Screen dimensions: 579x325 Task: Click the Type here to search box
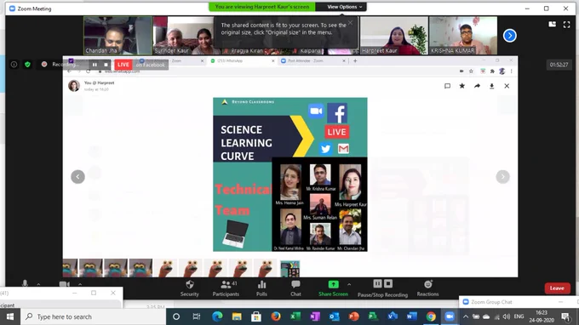[x=92, y=316]
